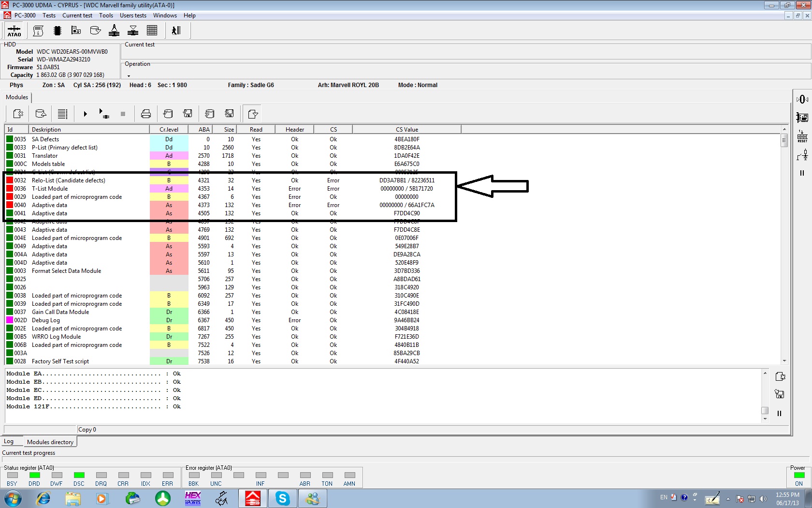Select the Modules tab
The image size is (812, 508).
[17, 97]
